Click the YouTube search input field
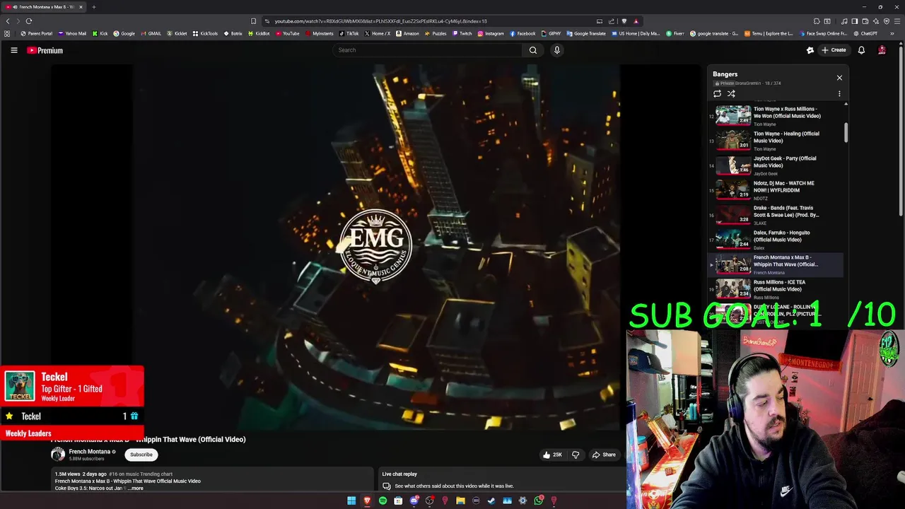Screen dimensions: 905x509 click(x=427, y=50)
